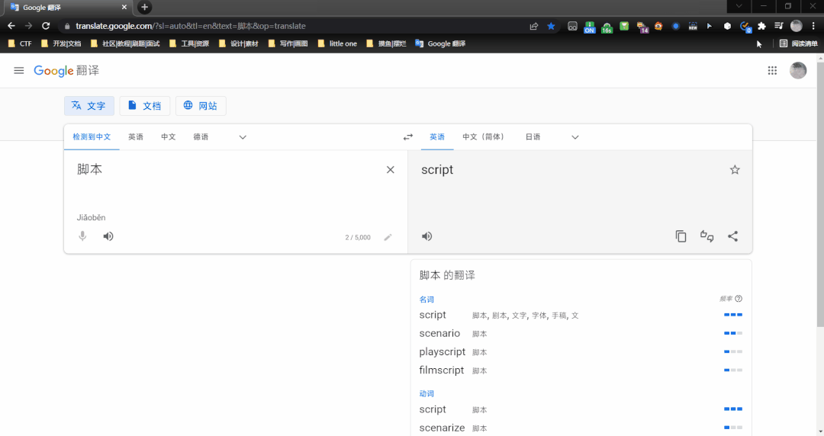Open a new browser tab
The image size is (824, 436).
[x=144, y=8]
